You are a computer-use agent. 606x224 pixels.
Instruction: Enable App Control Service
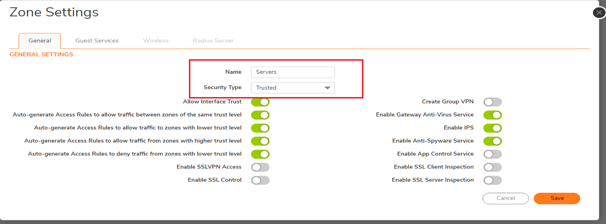[x=493, y=154]
